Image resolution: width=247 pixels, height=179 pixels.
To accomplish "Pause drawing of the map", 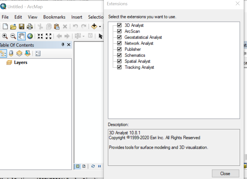I will coord(99,166).
